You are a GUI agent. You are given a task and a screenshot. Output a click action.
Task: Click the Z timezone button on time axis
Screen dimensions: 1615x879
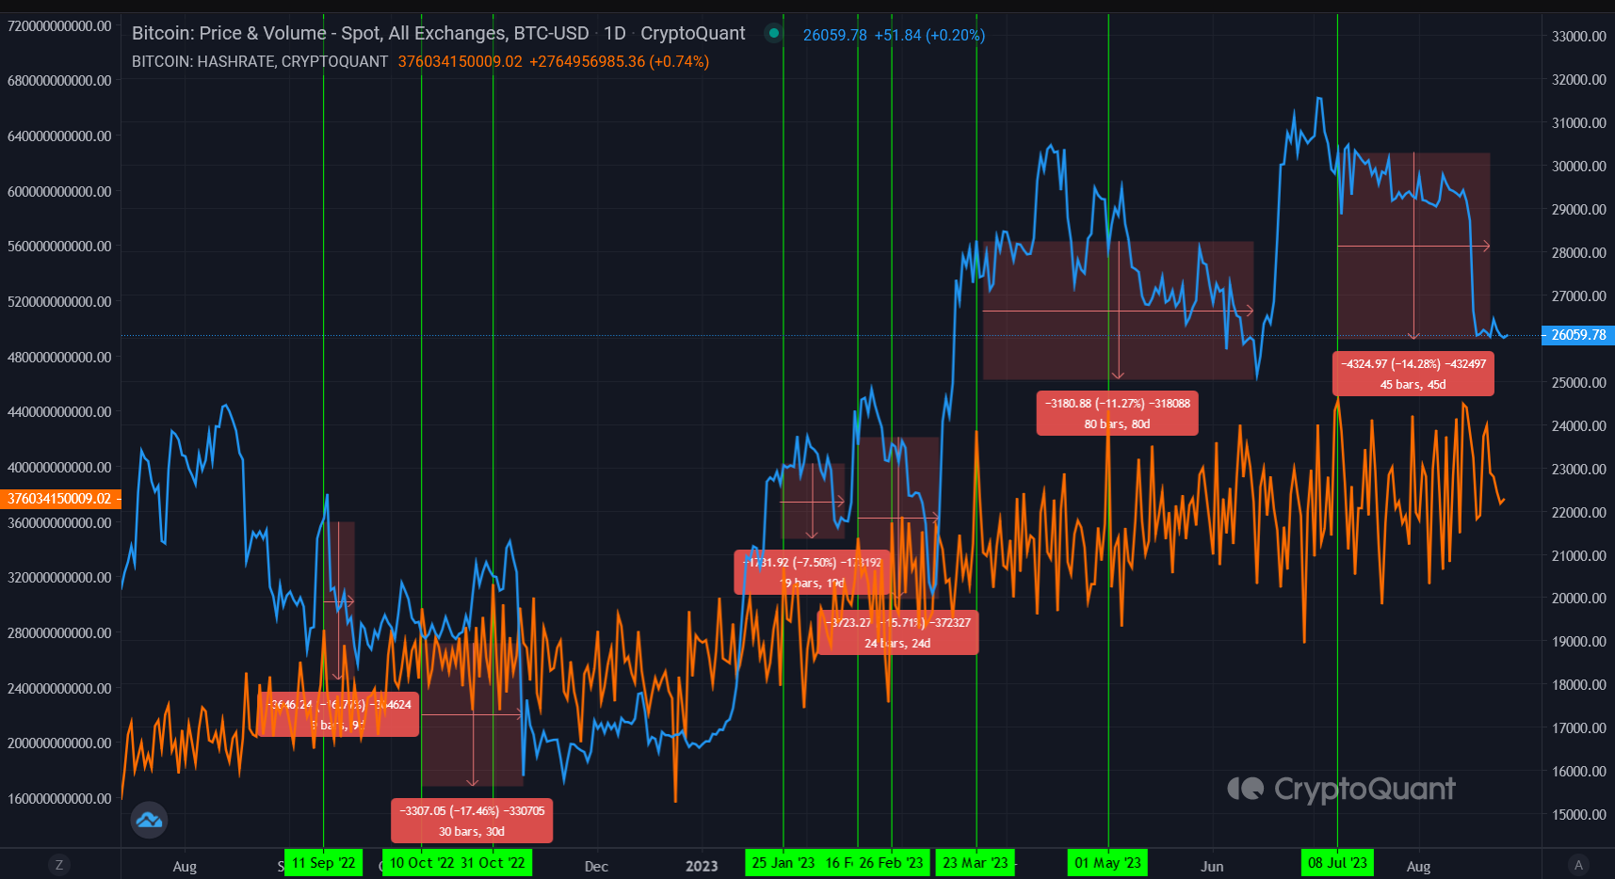coord(59,865)
